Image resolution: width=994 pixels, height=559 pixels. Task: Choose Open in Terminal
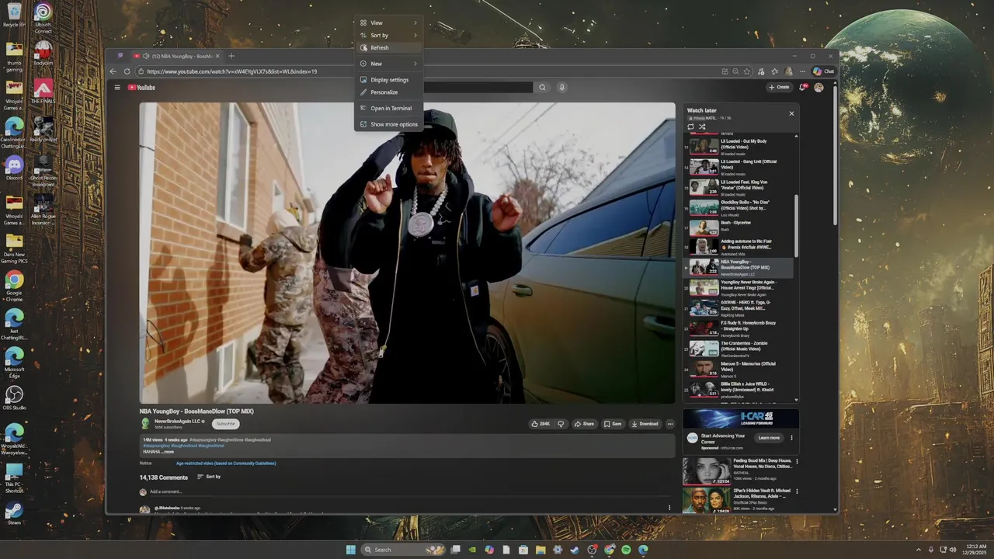point(389,109)
